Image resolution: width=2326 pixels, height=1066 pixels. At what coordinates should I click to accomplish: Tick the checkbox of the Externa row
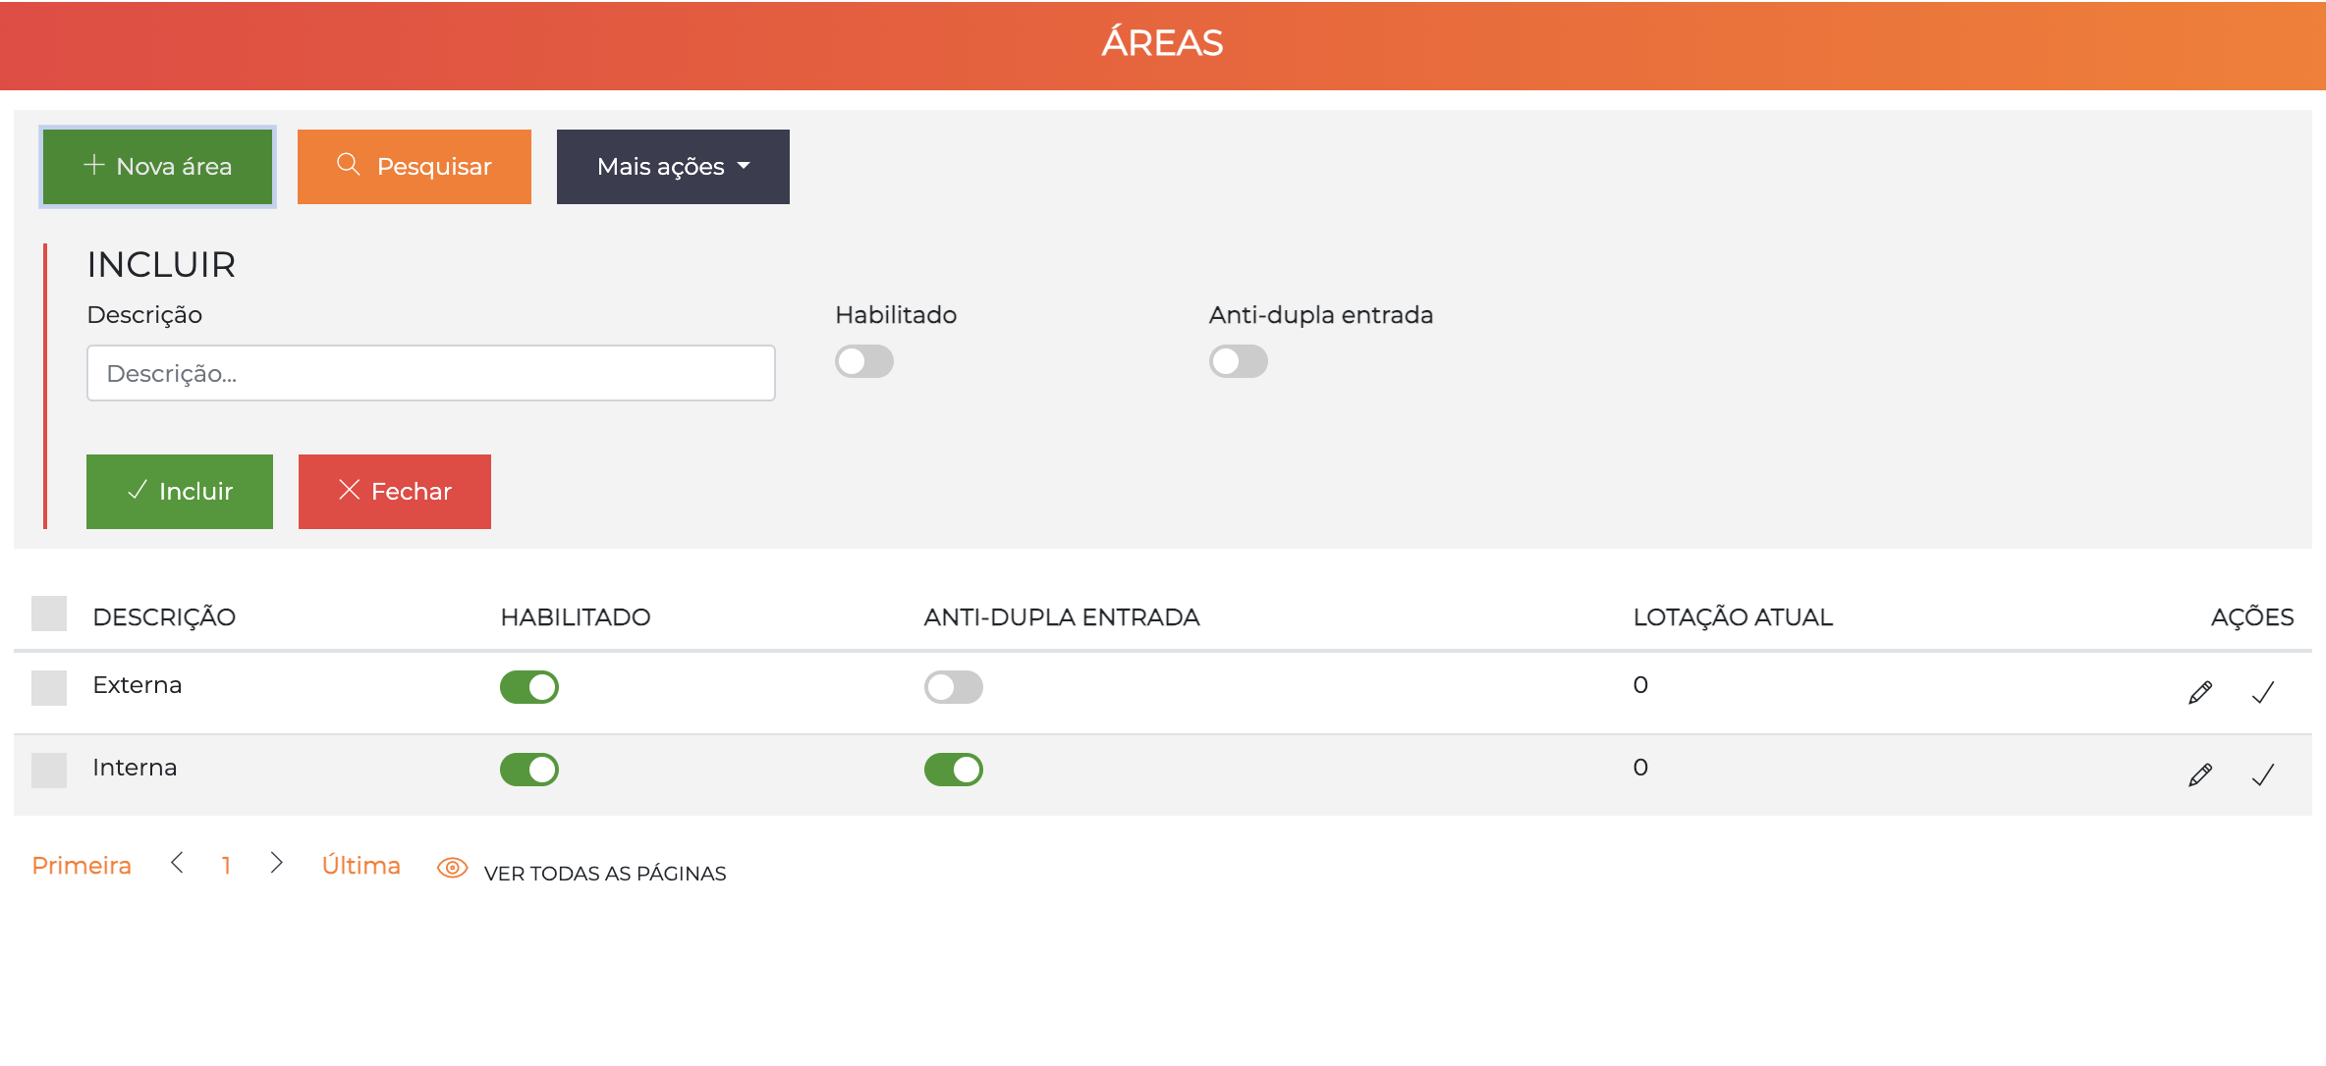click(49, 687)
